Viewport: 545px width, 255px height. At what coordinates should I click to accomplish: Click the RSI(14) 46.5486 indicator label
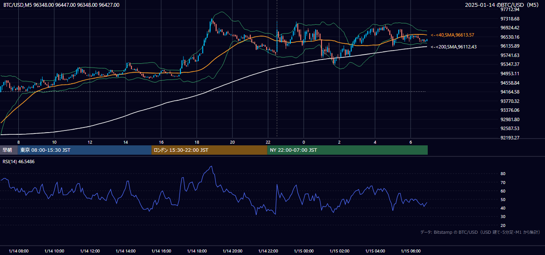[19, 162]
